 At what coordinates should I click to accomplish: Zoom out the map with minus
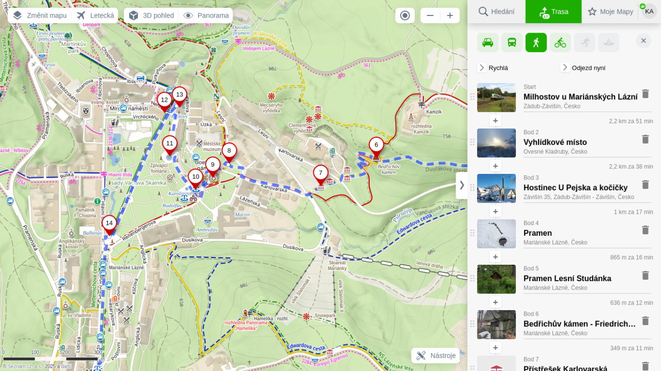point(430,15)
